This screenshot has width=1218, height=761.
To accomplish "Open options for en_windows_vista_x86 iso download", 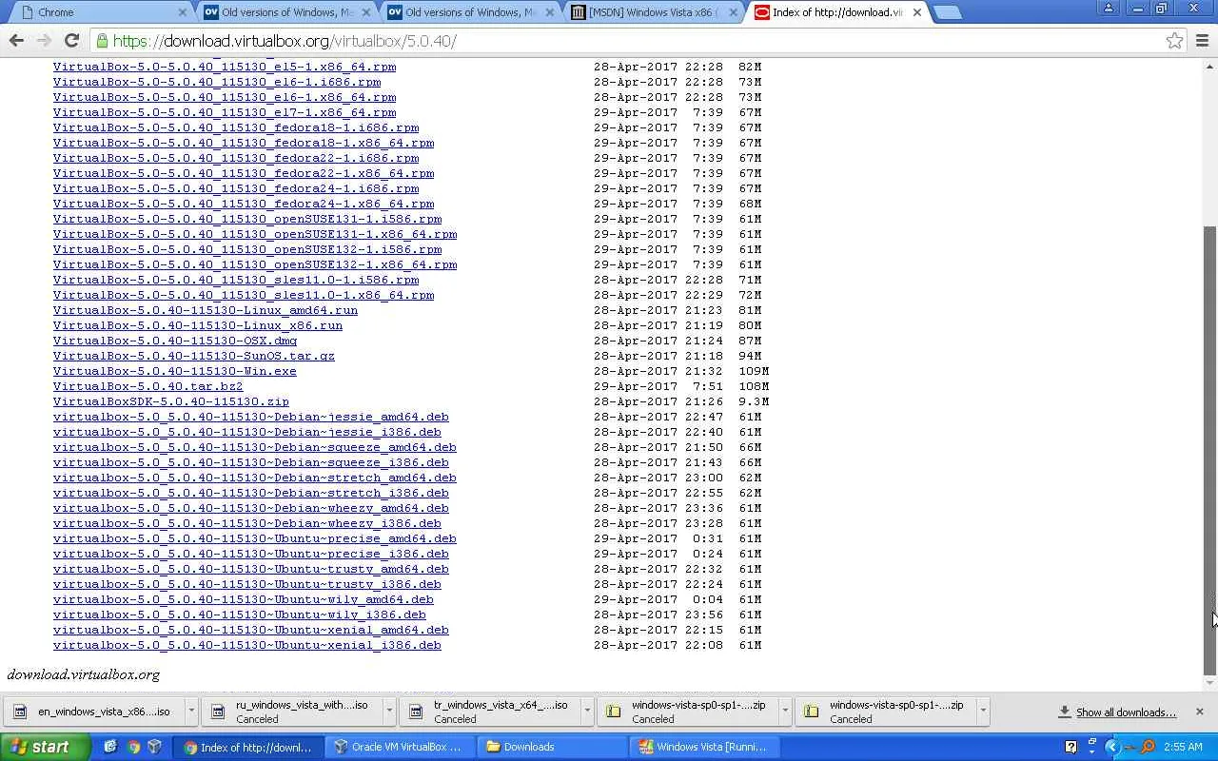I will [191, 711].
